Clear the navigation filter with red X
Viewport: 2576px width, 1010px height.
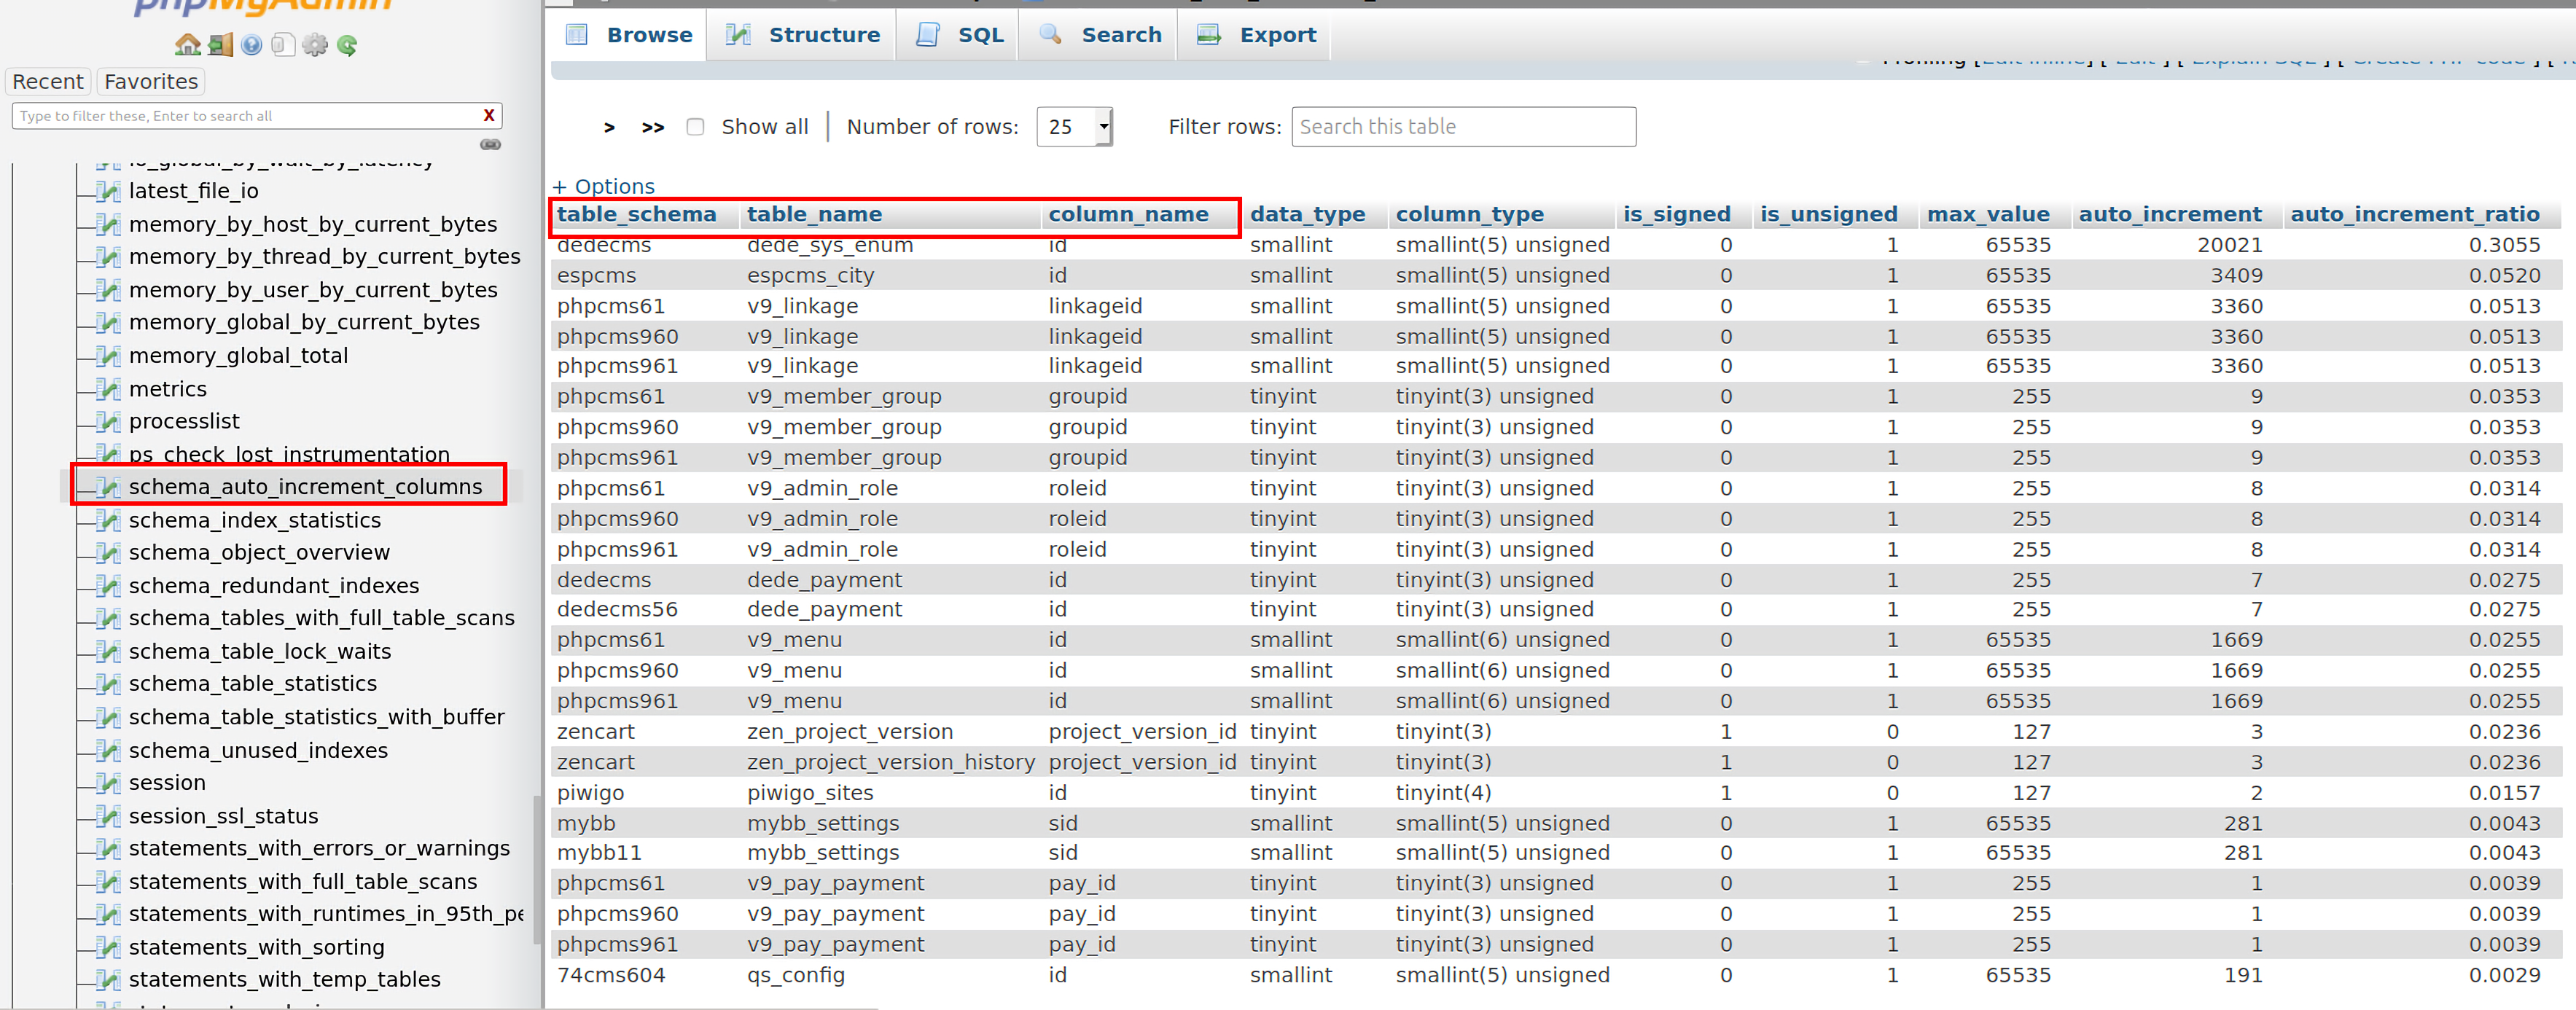[x=489, y=115]
